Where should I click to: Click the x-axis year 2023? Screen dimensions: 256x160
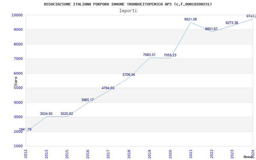pyautogui.click(x=232, y=154)
